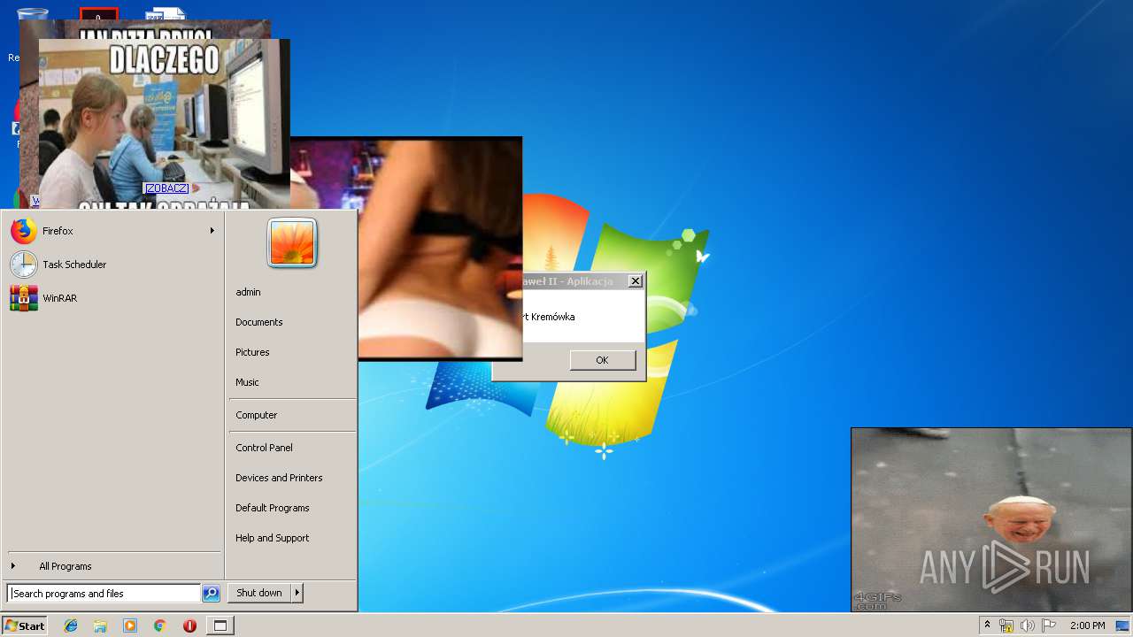Open WinRAR from the Start menu
The image size is (1133, 637).
coord(112,298)
